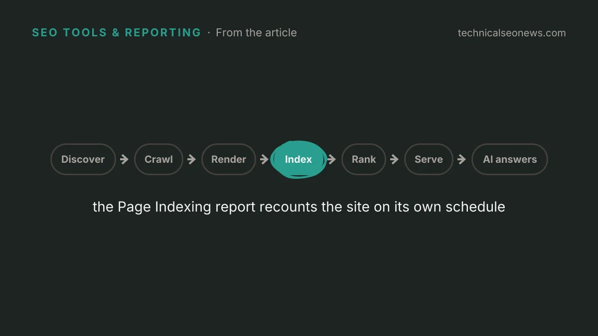This screenshot has height=336, width=598.
Task: Select the AI answers stage pill
Action: tap(510, 159)
